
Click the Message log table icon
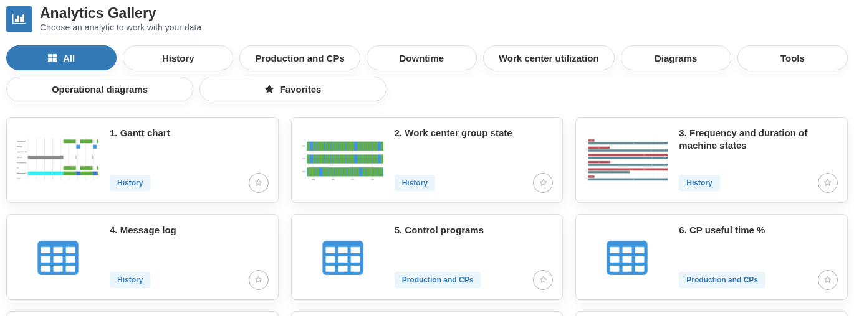(58, 258)
